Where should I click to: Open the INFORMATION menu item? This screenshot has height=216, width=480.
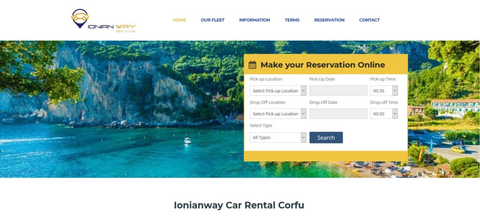pyautogui.click(x=255, y=20)
